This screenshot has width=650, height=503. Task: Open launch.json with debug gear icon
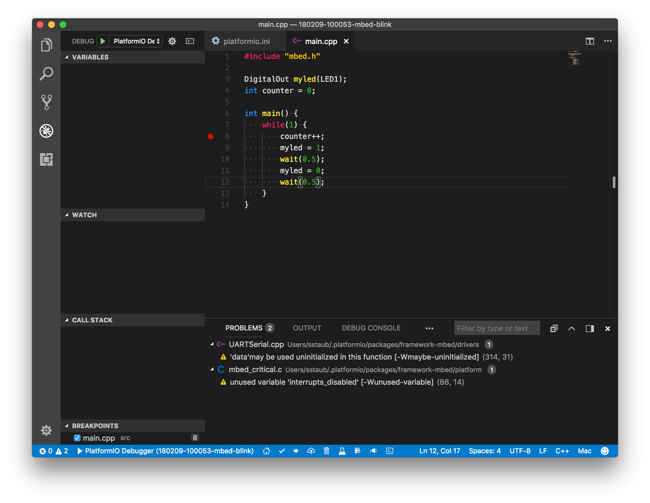[172, 41]
